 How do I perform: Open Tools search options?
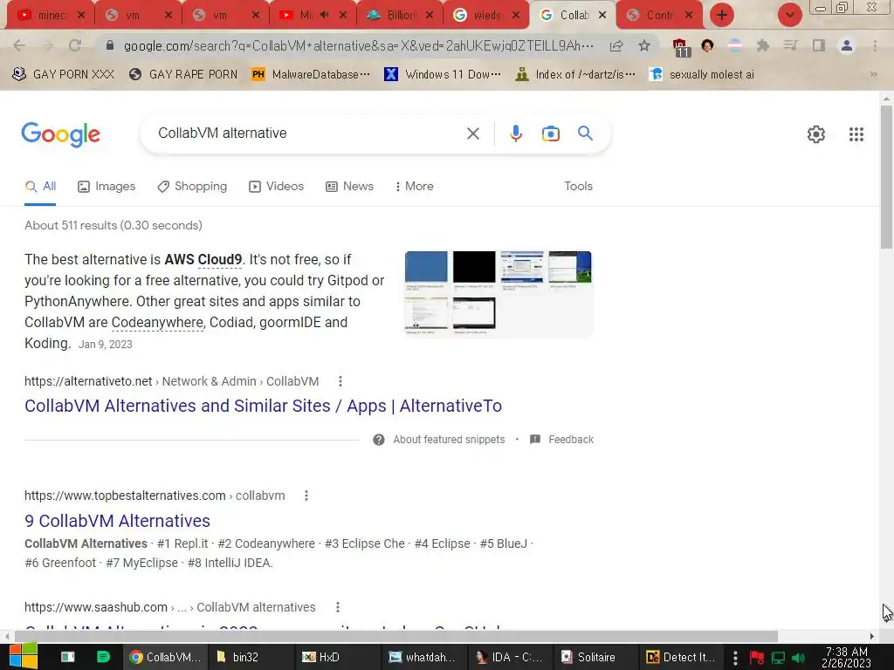[578, 187]
